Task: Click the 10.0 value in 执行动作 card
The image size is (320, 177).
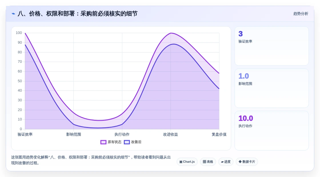Action: point(246,118)
